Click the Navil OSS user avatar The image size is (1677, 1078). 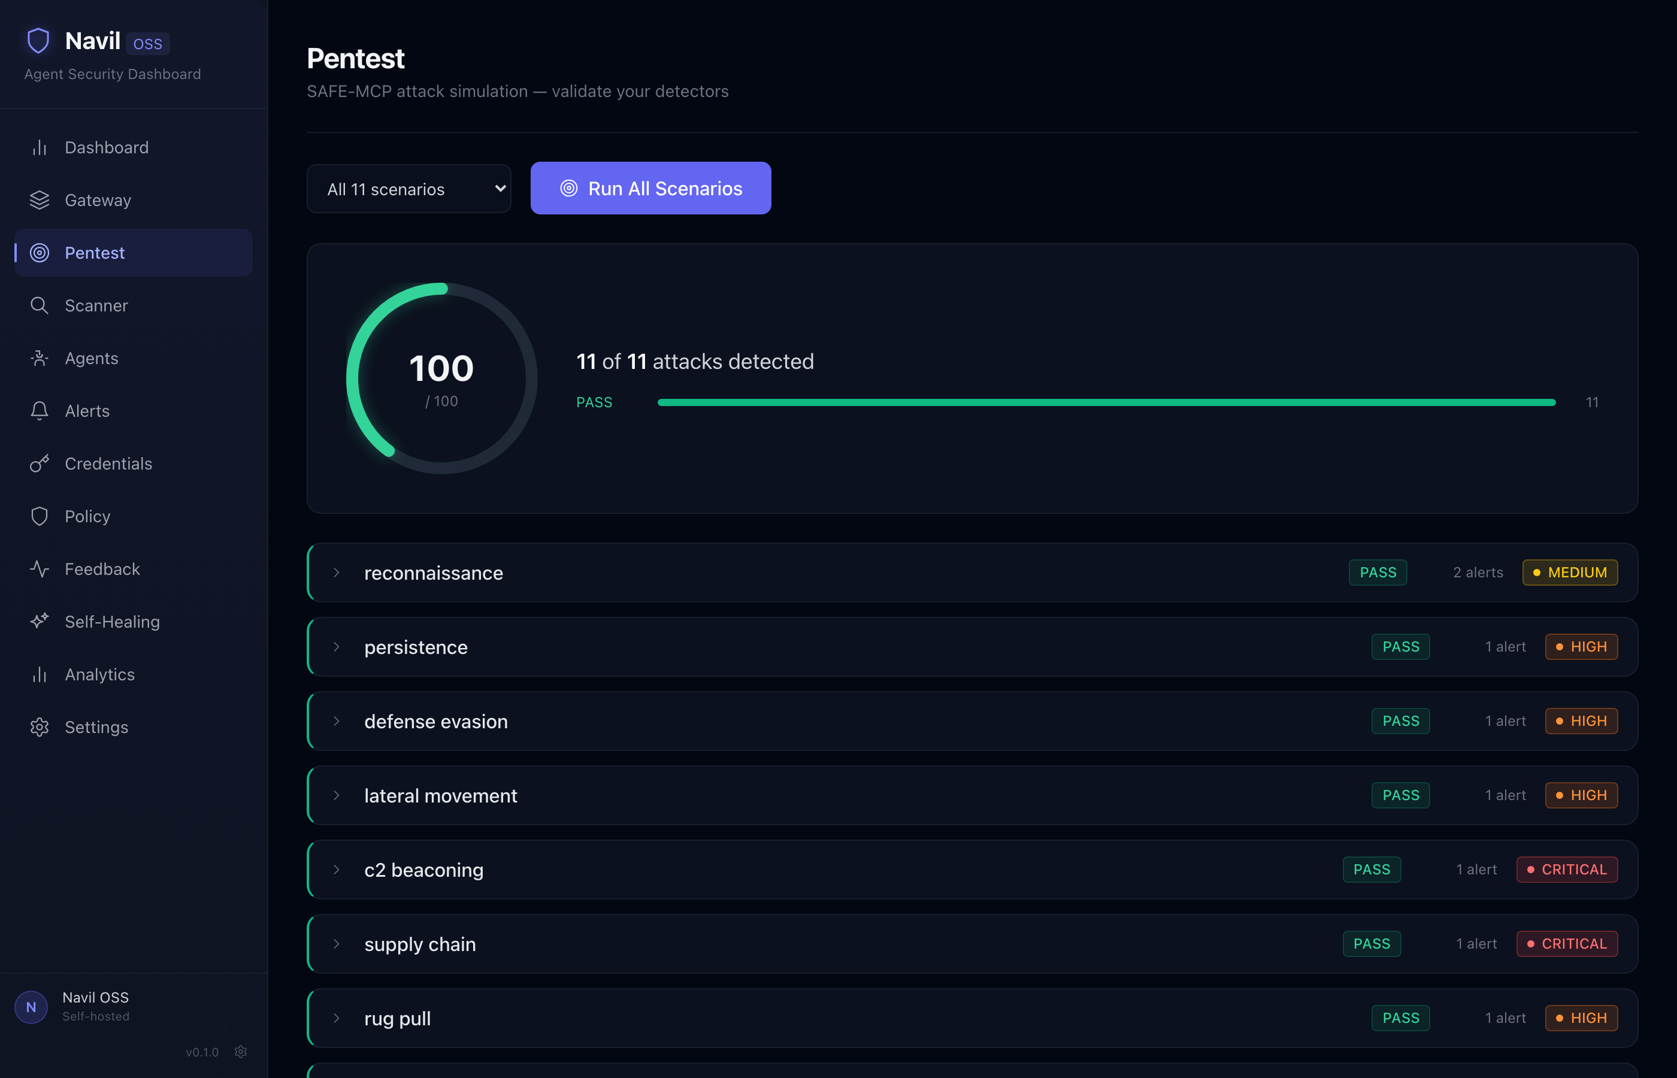click(x=31, y=1007)
